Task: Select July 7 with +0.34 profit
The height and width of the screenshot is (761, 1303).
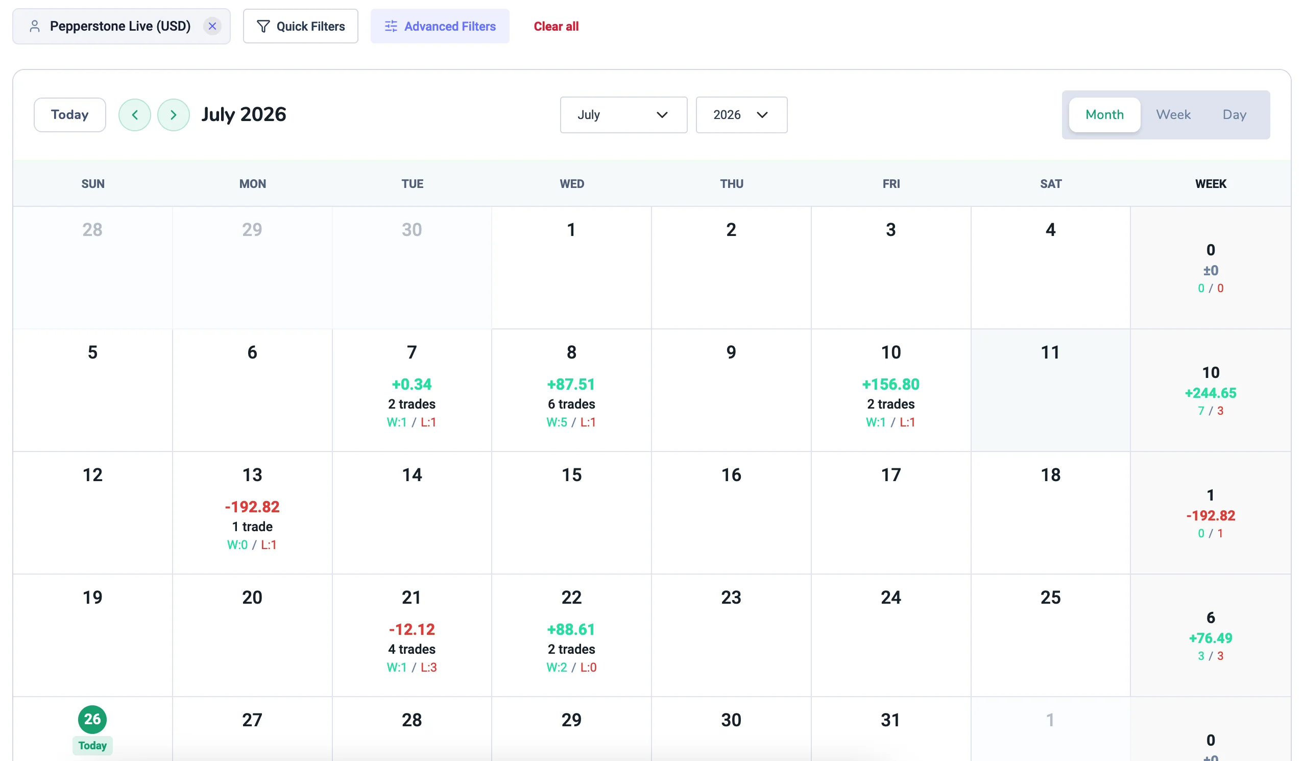Action: [412, 390]
